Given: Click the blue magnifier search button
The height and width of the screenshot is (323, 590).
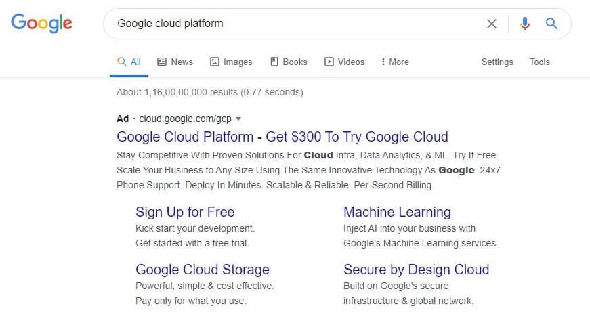Looking at the screenshot, I should pyautogui.click(x=551, y=23).
